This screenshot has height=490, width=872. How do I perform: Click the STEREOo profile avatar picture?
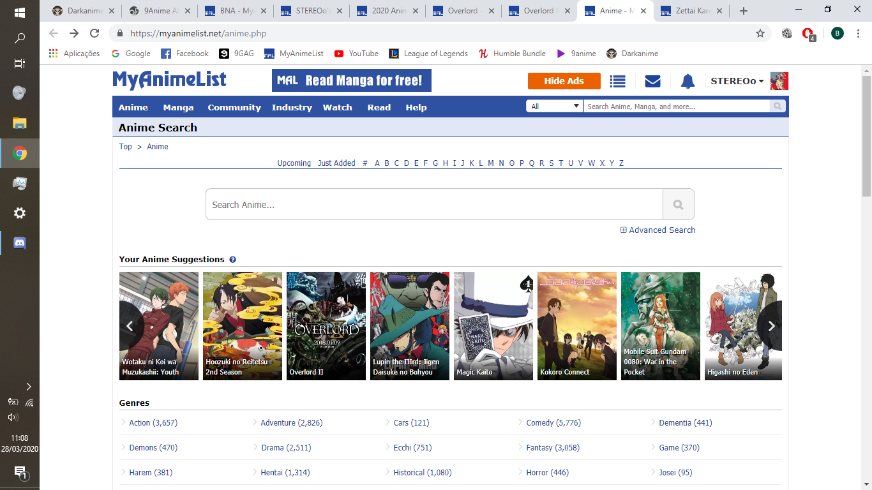[779, 81]
